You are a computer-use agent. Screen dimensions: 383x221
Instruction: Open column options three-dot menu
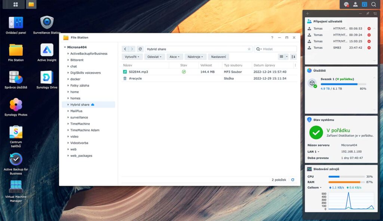pyautogui.click(x=295, y=65)
